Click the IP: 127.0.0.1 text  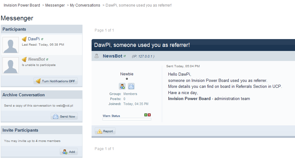(x=143, y=56)
